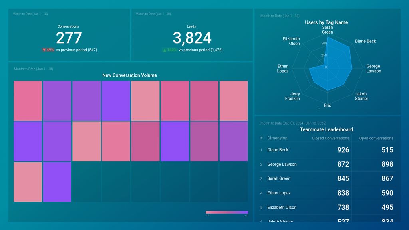Click Ethan Lopez's open value 590
Image resolution: width=409 pixels, height=230 pixels.
pyautogui.click(x=387, y=193)
